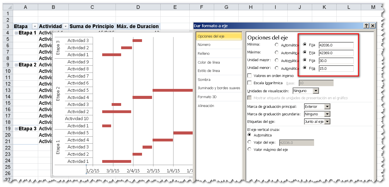Image resolution: width=389 pixels, height=187 pixels.
Task: Open the Etapa column filter dropdown
Action: click(35, 26)
